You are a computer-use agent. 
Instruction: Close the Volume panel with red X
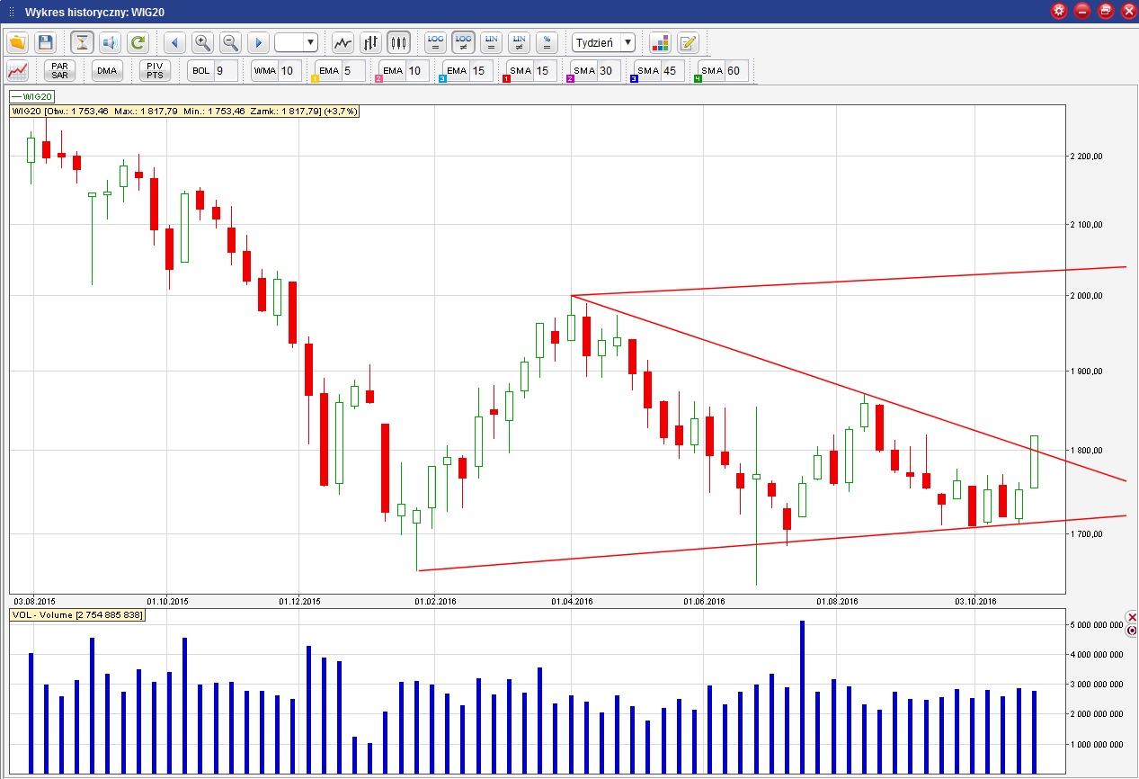(1132, 617)
